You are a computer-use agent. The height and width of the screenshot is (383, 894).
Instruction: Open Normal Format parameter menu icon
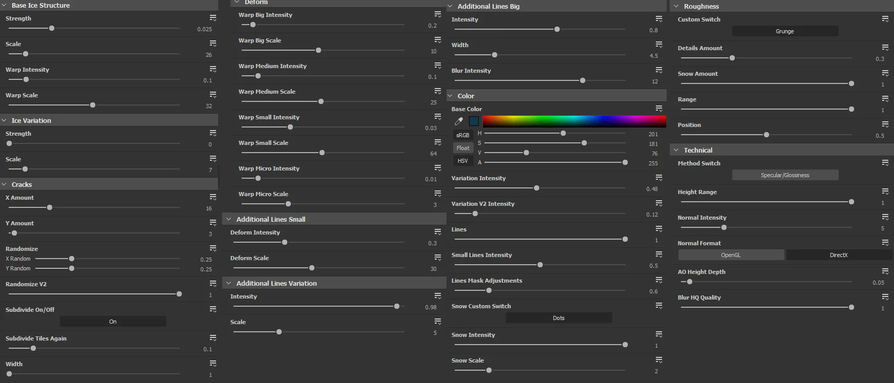point(885,243)
